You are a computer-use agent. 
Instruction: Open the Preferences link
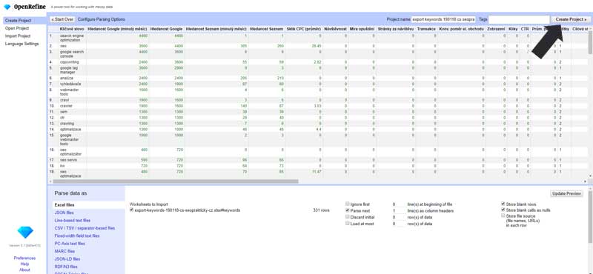tap(24, 258)
